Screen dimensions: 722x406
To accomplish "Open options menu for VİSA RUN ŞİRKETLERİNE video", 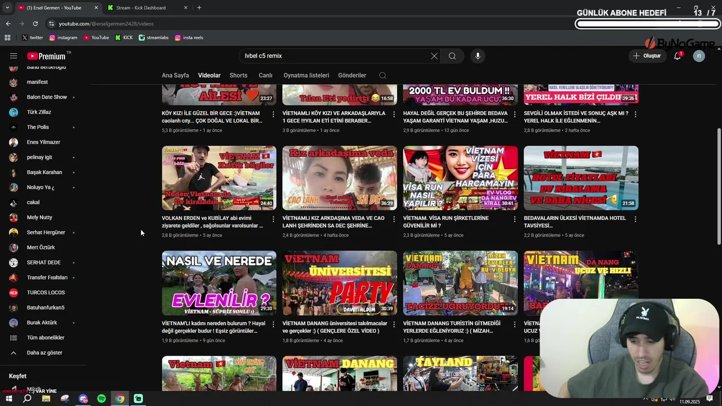I will (x=514, y=219).
